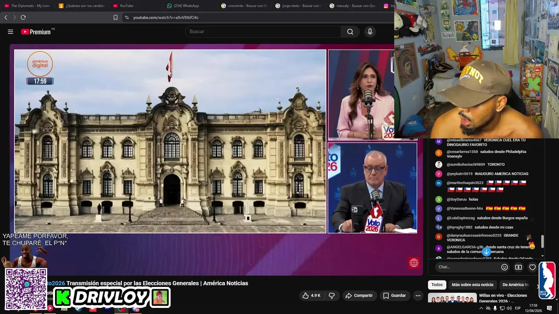Screen dimensions: 559x314
Task: Click chat user @SoyDaruu
Action: coord(456,199)
